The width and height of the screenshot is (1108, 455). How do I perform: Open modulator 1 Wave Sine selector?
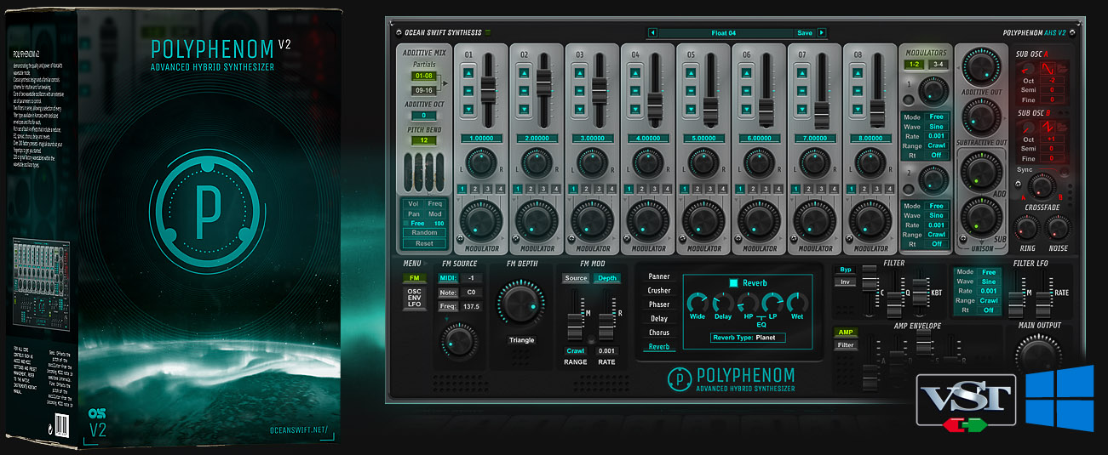(937, 128)
